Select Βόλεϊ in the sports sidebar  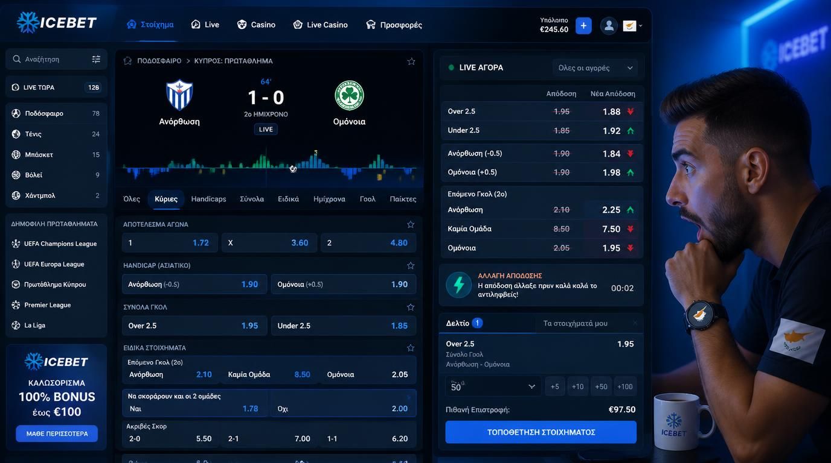[56, 175]
